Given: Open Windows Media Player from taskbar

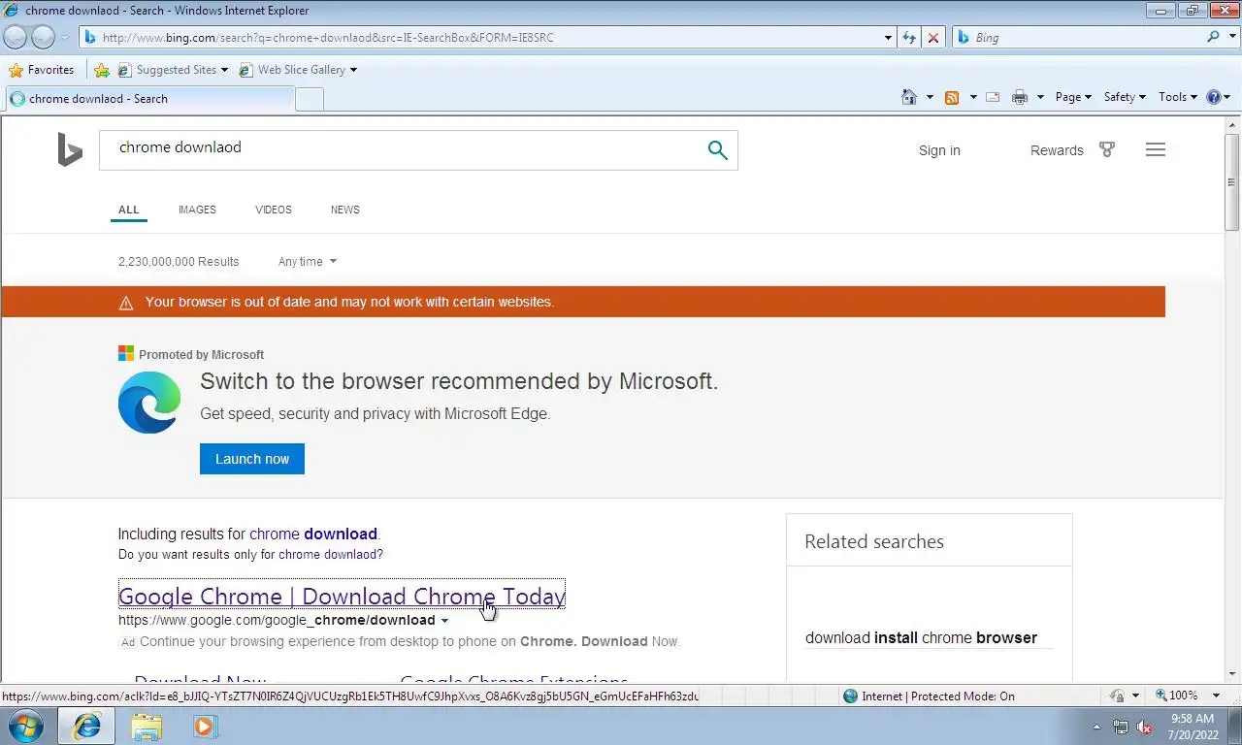Looking at the screenshot, I should (x=205, y=726).
